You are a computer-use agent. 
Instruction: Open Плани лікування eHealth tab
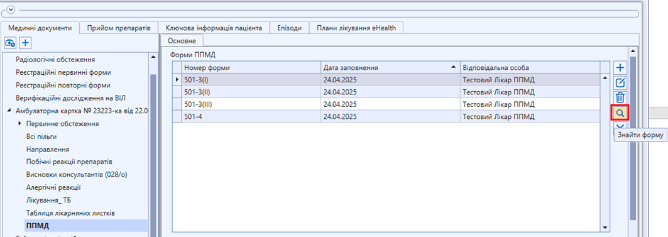(x=356, y=28)
